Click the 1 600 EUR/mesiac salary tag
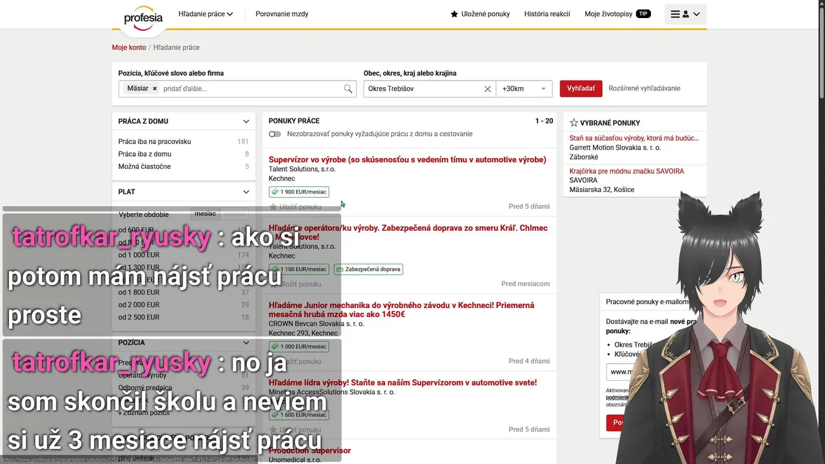Image resolution: width=825 pixels, height=464 pixels. 299,416
